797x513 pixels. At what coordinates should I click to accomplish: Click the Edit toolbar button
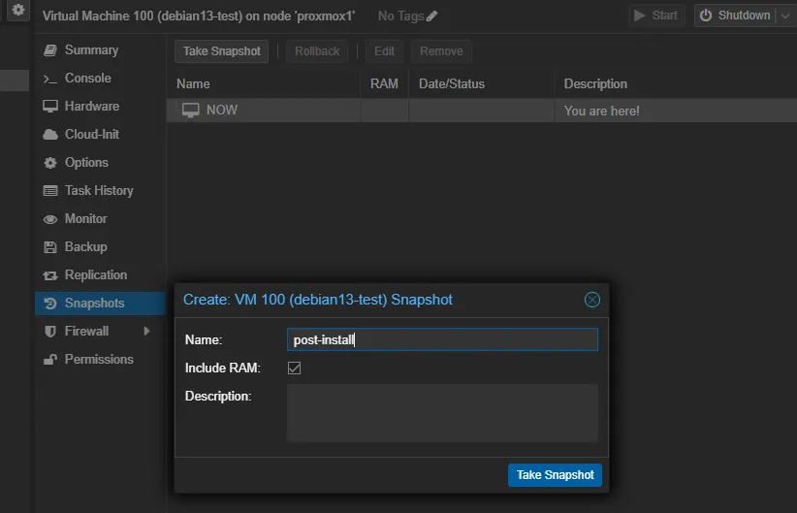tap(384, 51)
